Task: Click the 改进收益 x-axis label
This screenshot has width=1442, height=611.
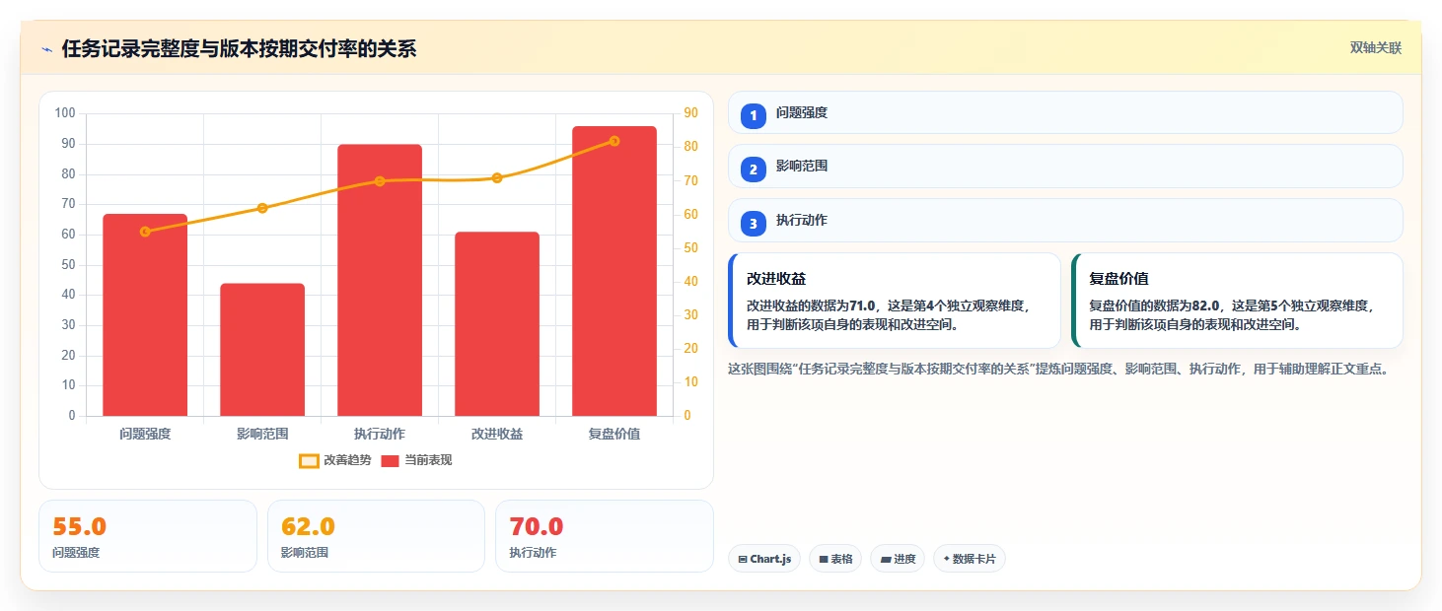Action: [x=497, y=434]
